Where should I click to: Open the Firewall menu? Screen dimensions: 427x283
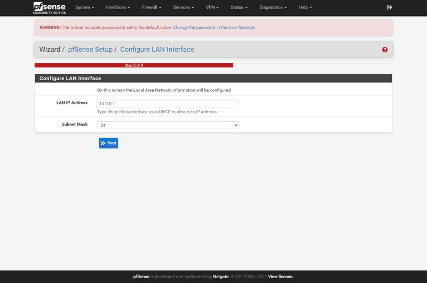click(152, 7)
